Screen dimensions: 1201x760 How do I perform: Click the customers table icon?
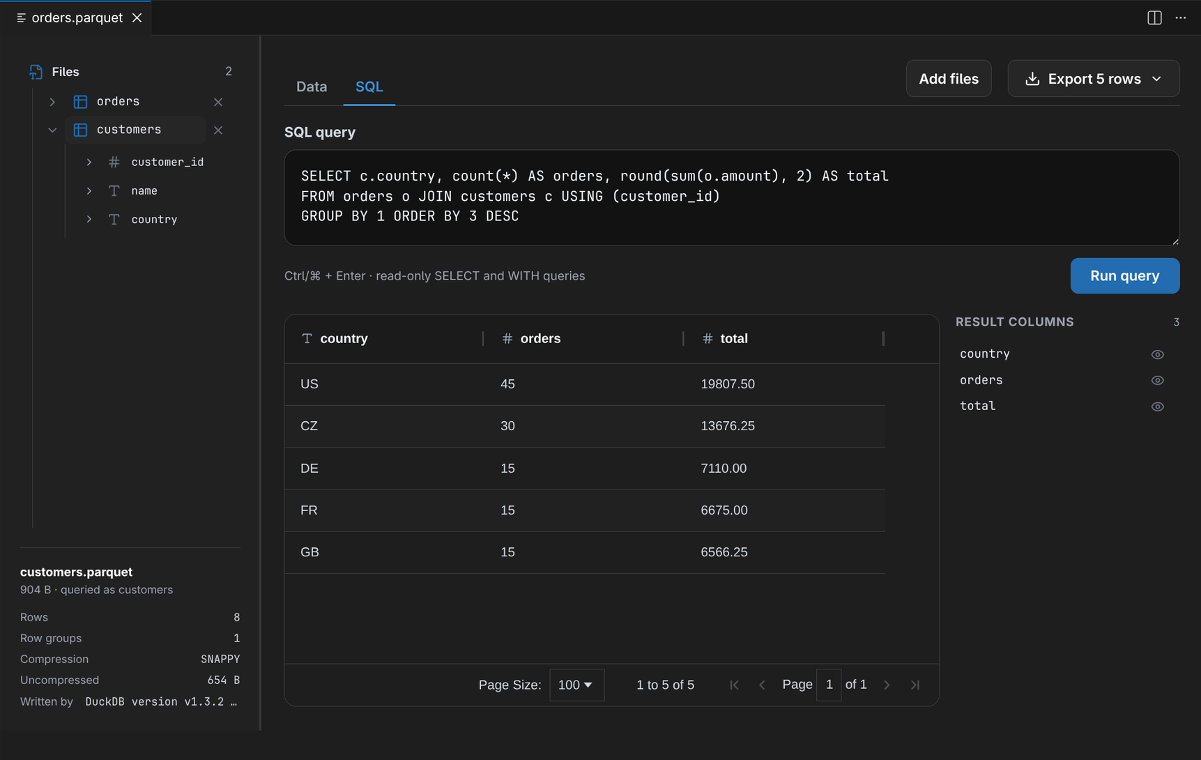click(80, 130)
